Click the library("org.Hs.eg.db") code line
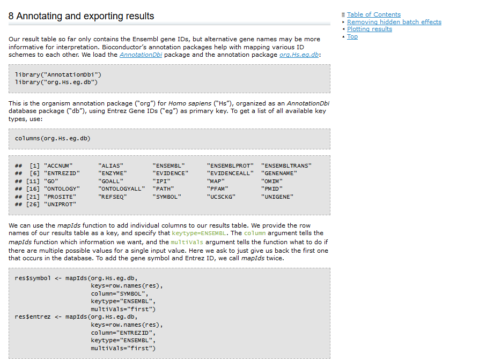Viewport: 501px width, 362px height. (56, 82)
